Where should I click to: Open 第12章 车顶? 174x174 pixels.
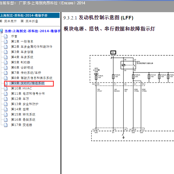[x=20, y=99]
